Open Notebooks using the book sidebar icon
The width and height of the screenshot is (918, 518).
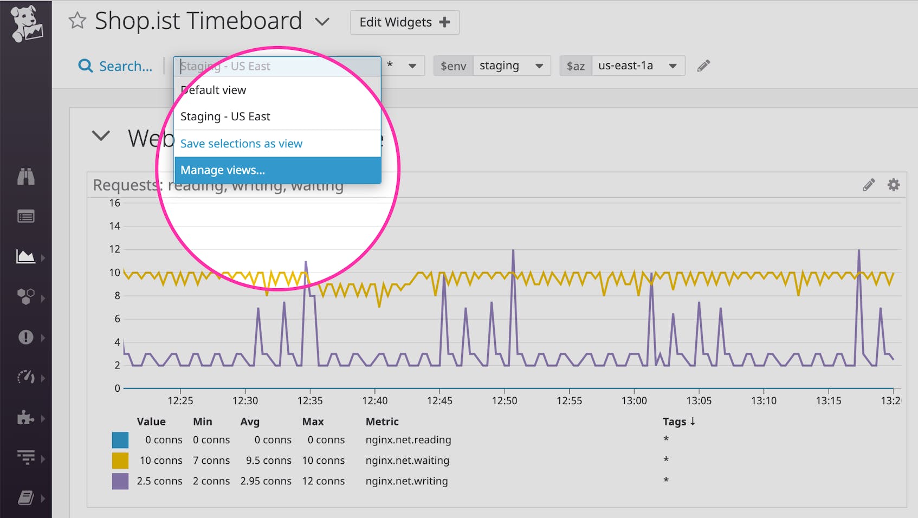point(26,498)
